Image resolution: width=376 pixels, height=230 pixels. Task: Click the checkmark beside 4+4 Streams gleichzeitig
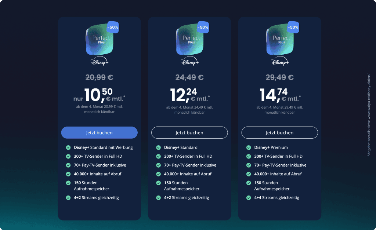click(x=249, y=198)
